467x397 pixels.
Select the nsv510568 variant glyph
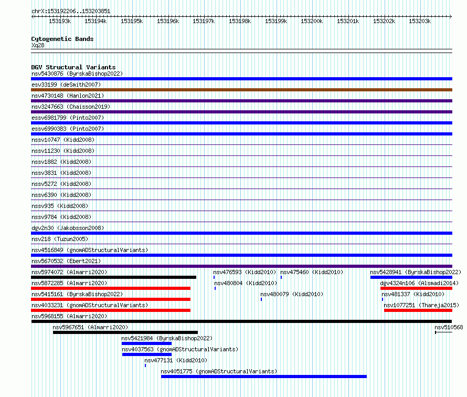444,332
